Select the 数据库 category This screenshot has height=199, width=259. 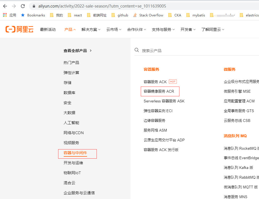69,93
